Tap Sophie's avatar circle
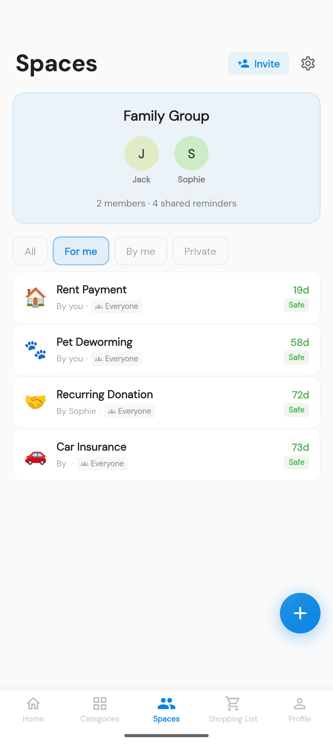Image resolution: width=333 pixels, height=745 pixels. 191,153
